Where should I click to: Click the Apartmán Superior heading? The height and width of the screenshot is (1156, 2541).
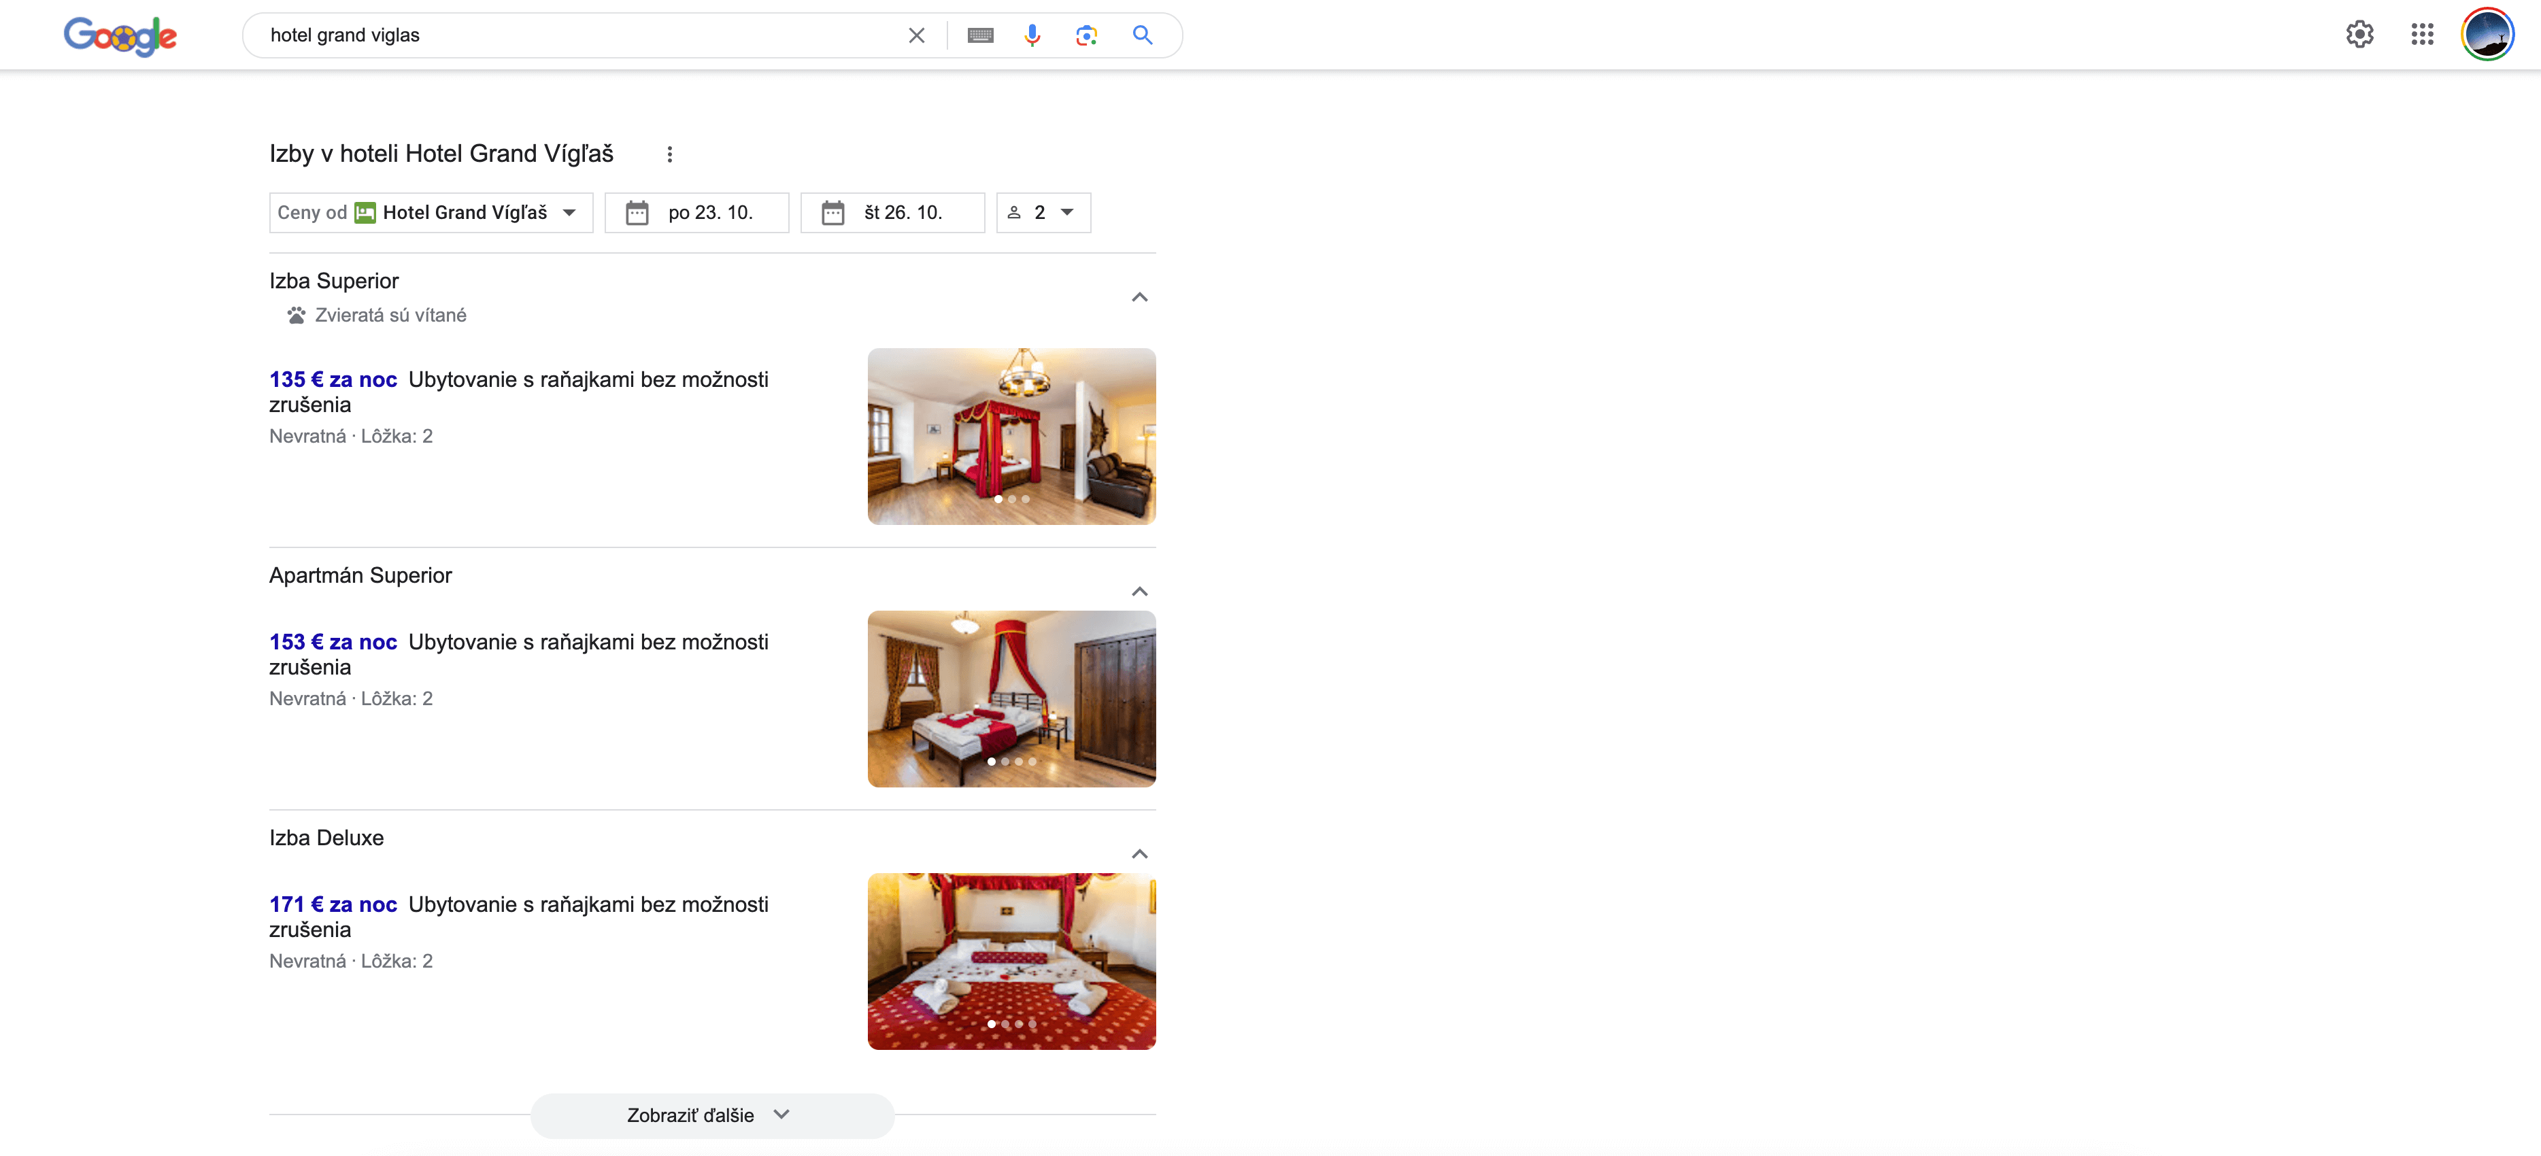click(x=360, y=575)
